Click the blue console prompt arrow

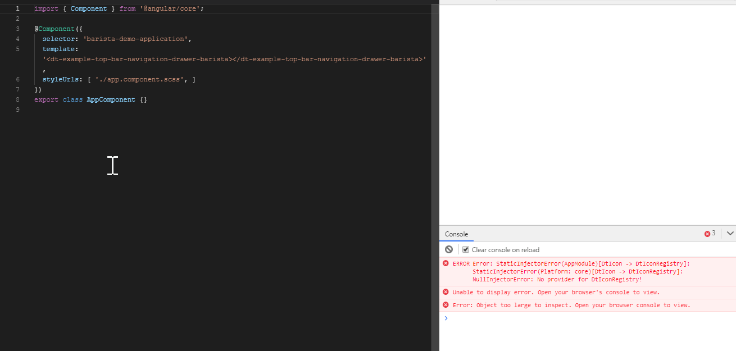(446, 318)
